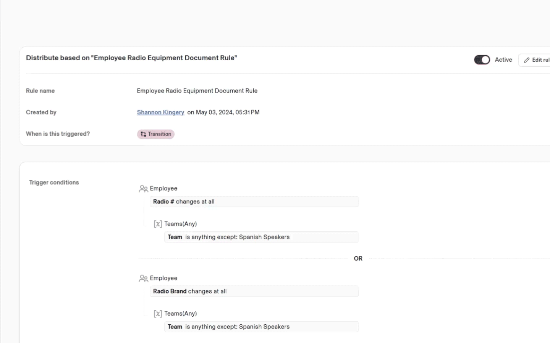Click the pencil icon in Edit rule
The height and width of the screenshot is (343, 550).
pyautogui.click(x=527, y=60)
